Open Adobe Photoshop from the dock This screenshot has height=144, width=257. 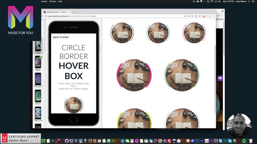pyautogui.click(x=197, y=141)
